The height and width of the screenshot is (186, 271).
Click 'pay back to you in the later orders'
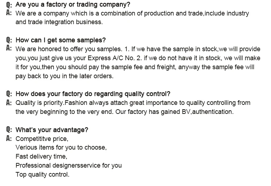coord(64,76)
